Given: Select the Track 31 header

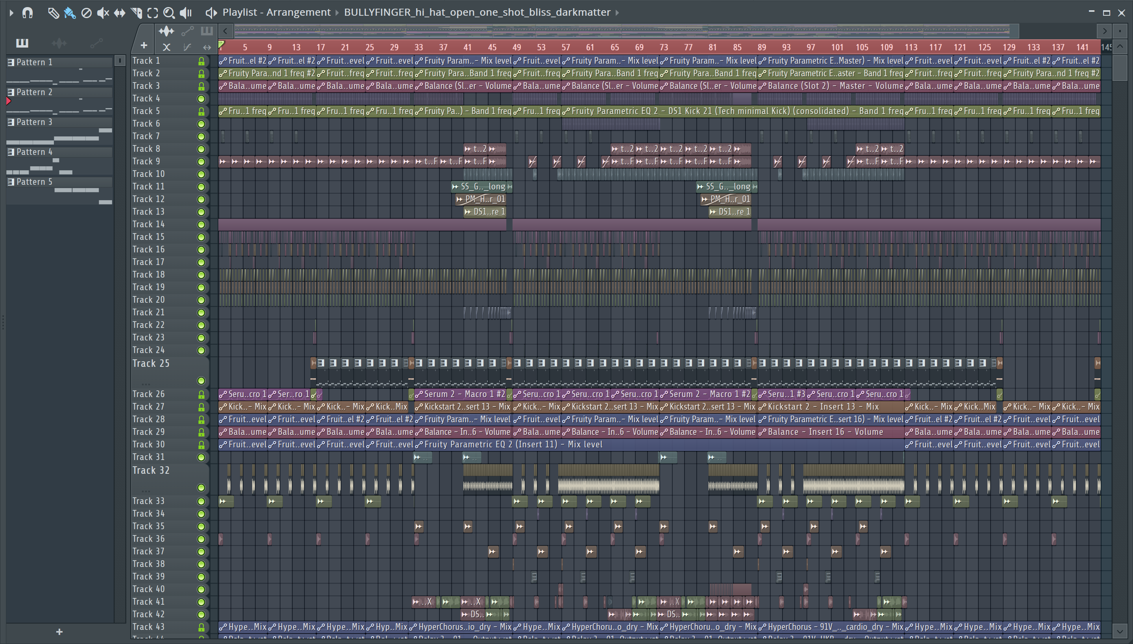Looking at the screenshot, I should click(x=170, y=457).
